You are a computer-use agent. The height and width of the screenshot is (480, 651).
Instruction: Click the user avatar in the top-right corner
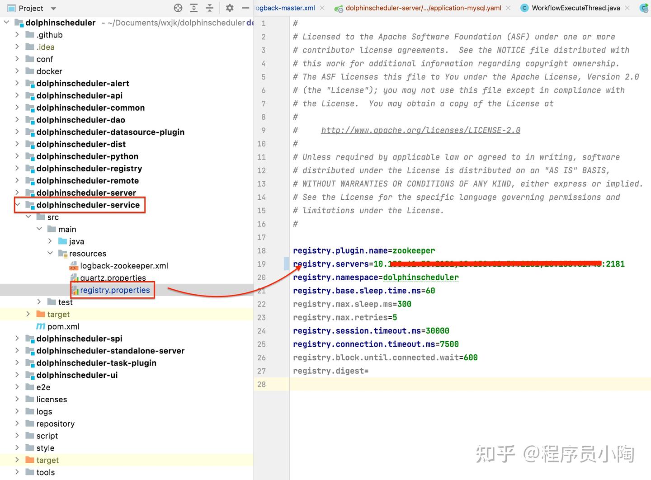[644, 8]
